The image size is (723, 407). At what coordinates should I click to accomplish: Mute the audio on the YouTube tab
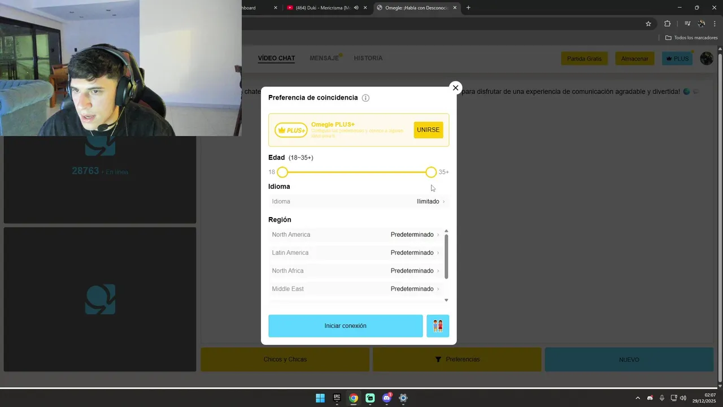pos(356,8)
